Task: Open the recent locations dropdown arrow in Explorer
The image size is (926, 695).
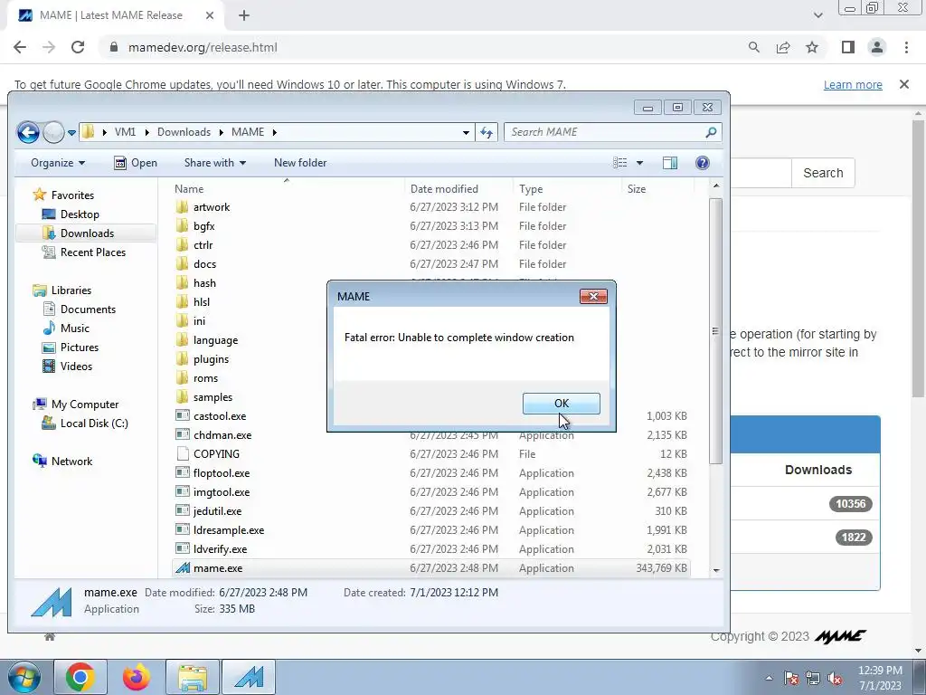Action: tap(72, 132)
